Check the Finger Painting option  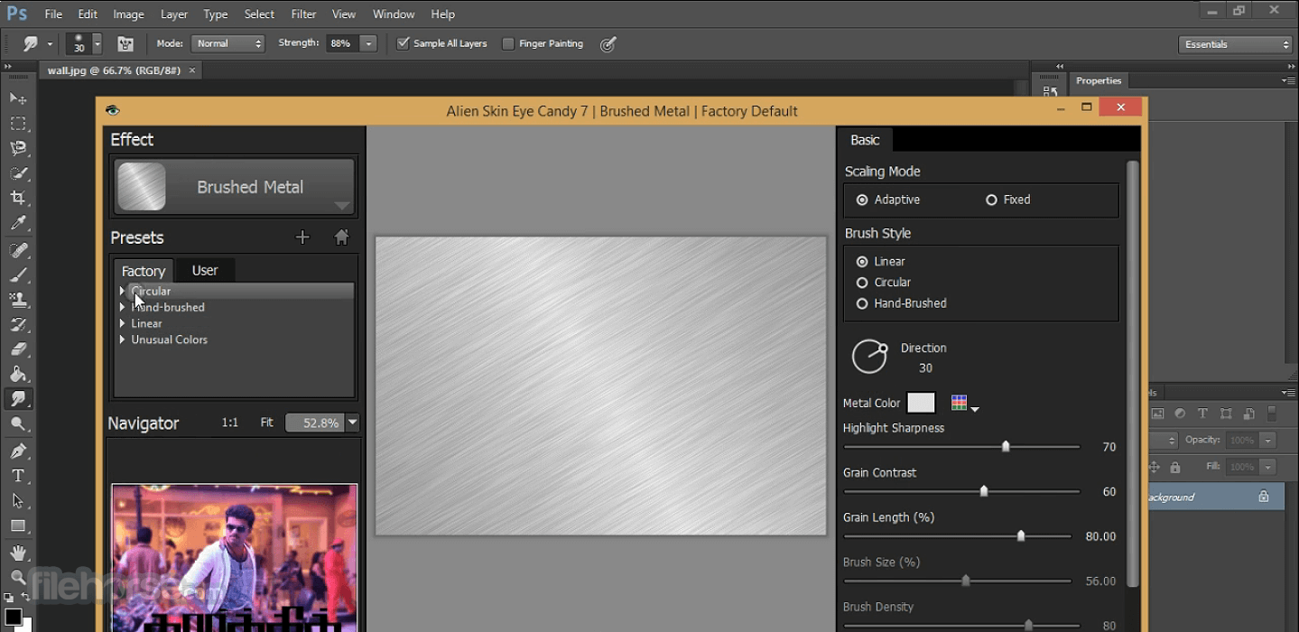(508, 43)
